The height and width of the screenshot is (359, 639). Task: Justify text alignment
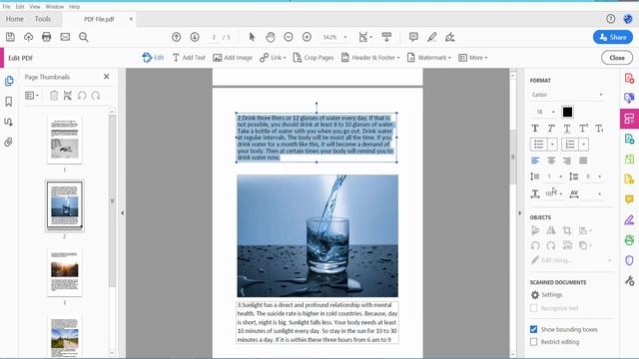pyautogui.click(x=583, y=161)
